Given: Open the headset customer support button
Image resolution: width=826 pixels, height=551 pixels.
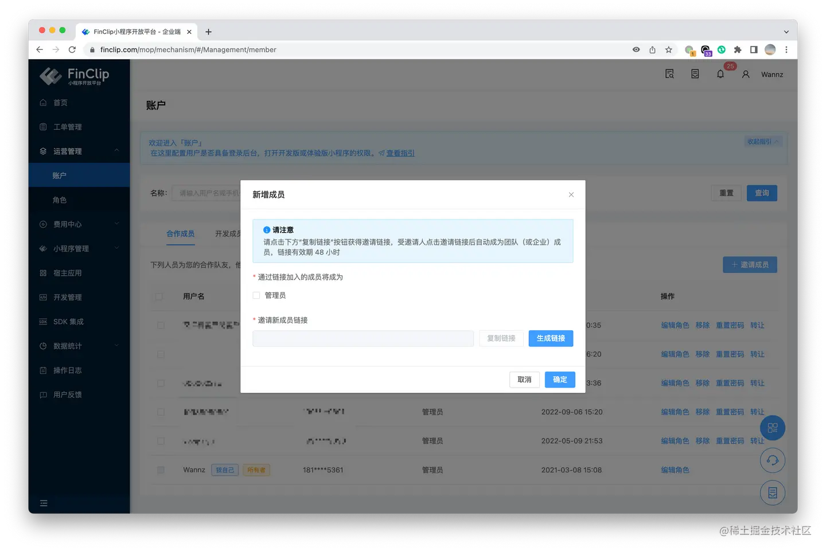Looking at the screenshot, I should [773, 460].
